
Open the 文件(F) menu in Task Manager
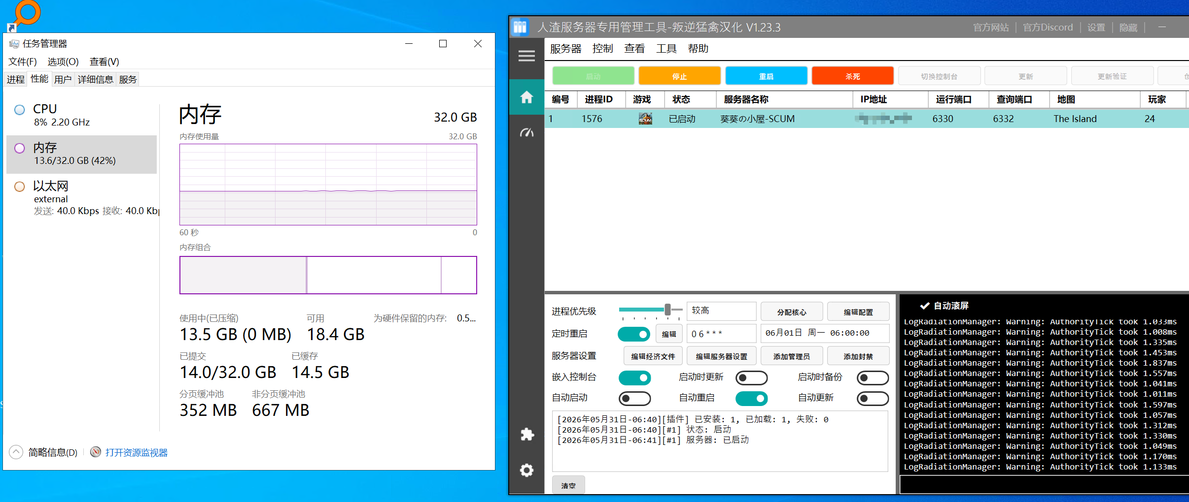pos(23,62)
